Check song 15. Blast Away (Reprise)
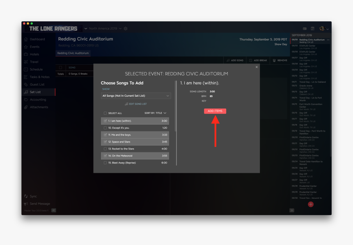Screen dimensions: 353x245 click(105, 163)
